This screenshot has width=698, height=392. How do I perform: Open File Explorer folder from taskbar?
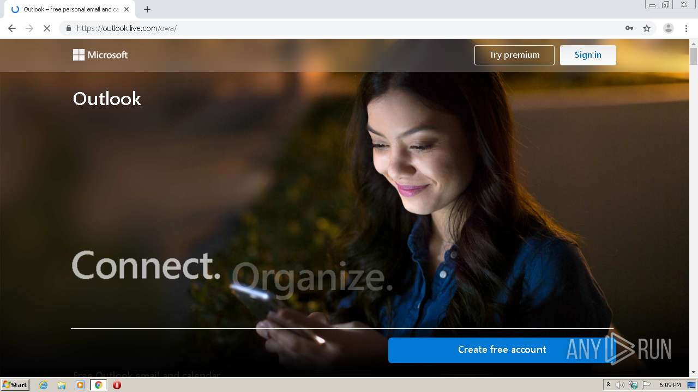point(62,385)
